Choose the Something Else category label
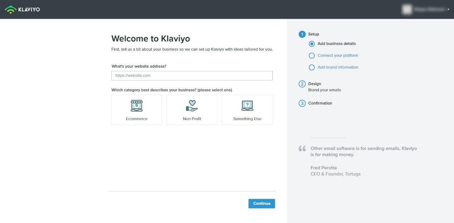Viewport: 454px width, 223px height. [x=247, y=119]
